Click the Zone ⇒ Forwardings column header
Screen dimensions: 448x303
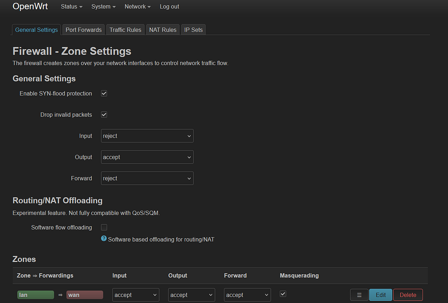tap(45, 276)
